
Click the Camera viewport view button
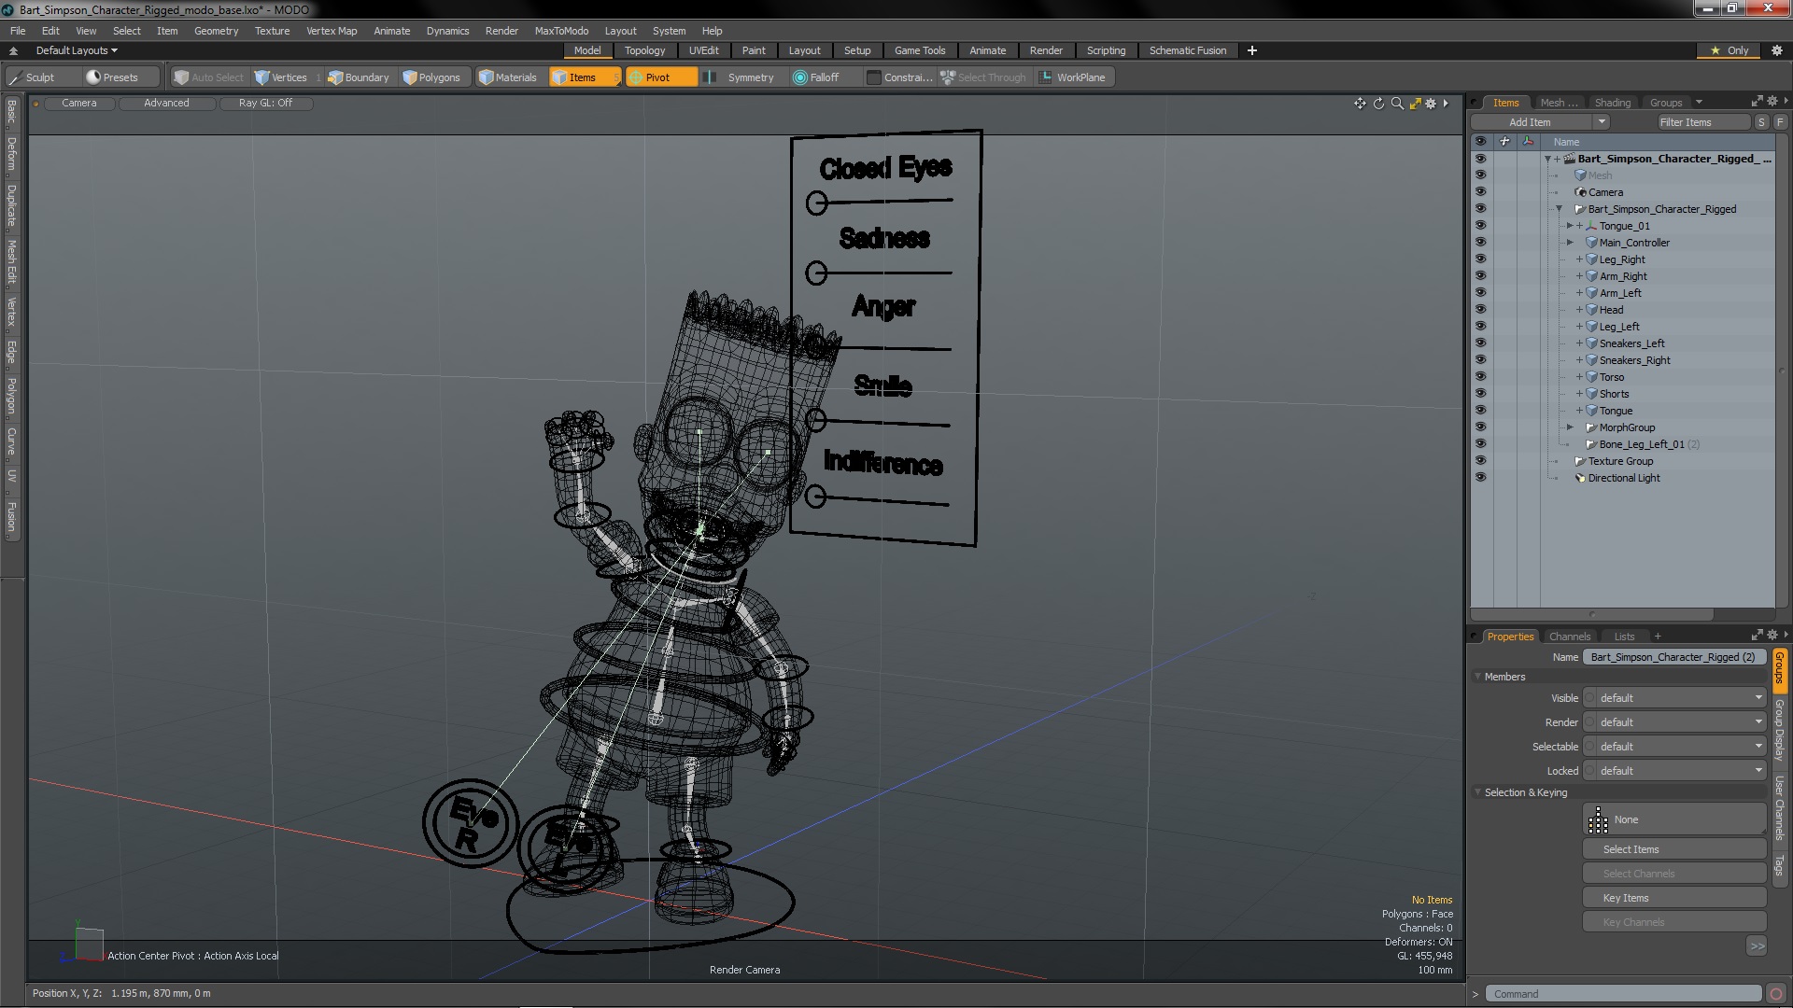79,104
